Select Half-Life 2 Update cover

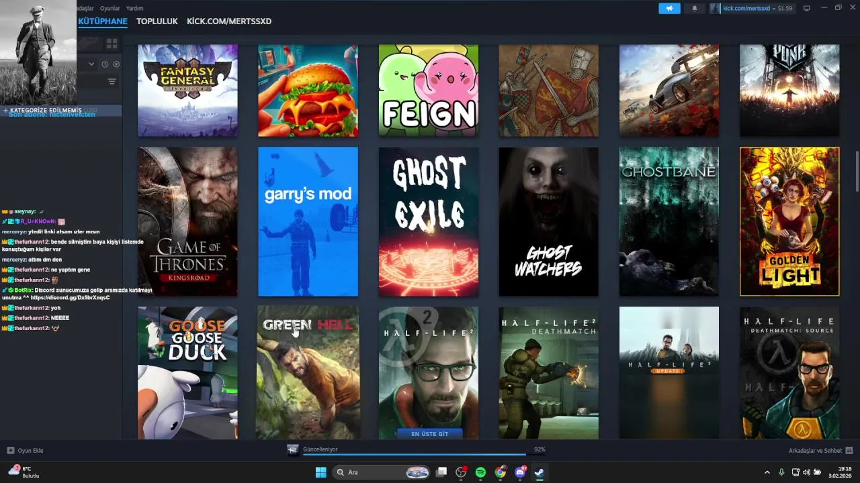(669, 373)
